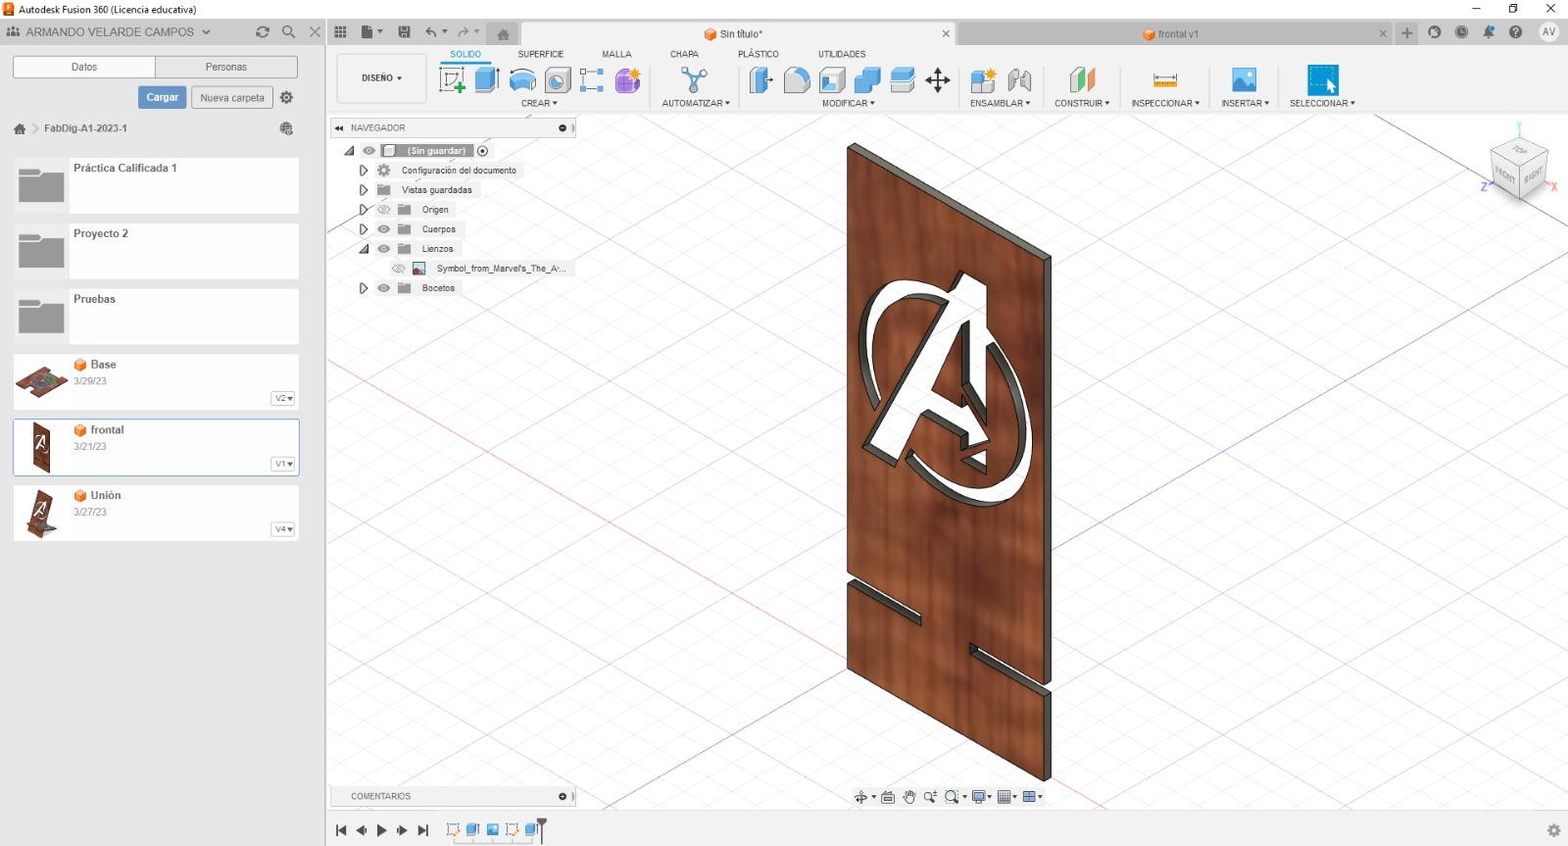The image size is (1568, 846).
Task: Click the Extrude tool icon
Action: pos(487,80)
